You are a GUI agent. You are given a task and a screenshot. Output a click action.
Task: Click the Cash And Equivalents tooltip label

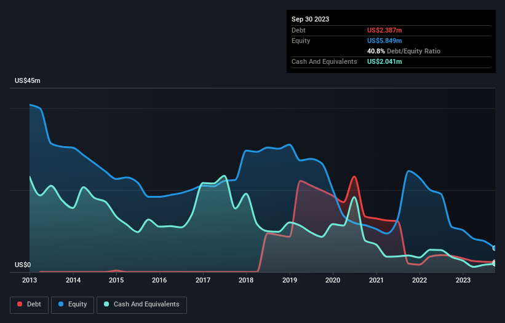click(x=324, y=61)
